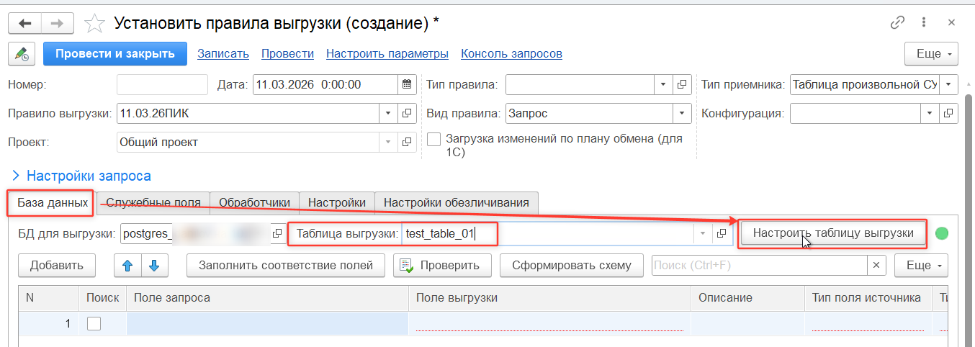Move row down with blue arrow

point(154,266)
